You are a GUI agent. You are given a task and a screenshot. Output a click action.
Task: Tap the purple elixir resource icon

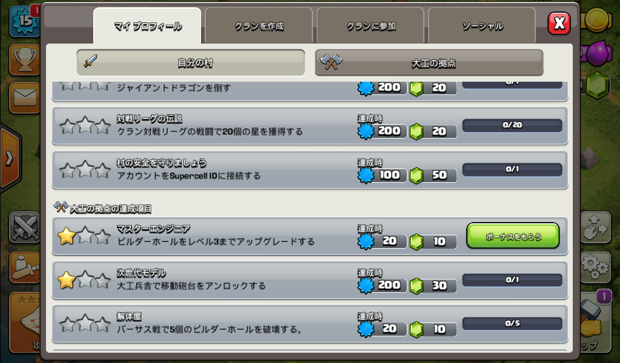click(x=598, y=53)
